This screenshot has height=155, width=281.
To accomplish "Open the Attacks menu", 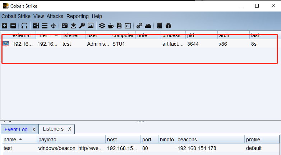I will (x=55, y=16).
